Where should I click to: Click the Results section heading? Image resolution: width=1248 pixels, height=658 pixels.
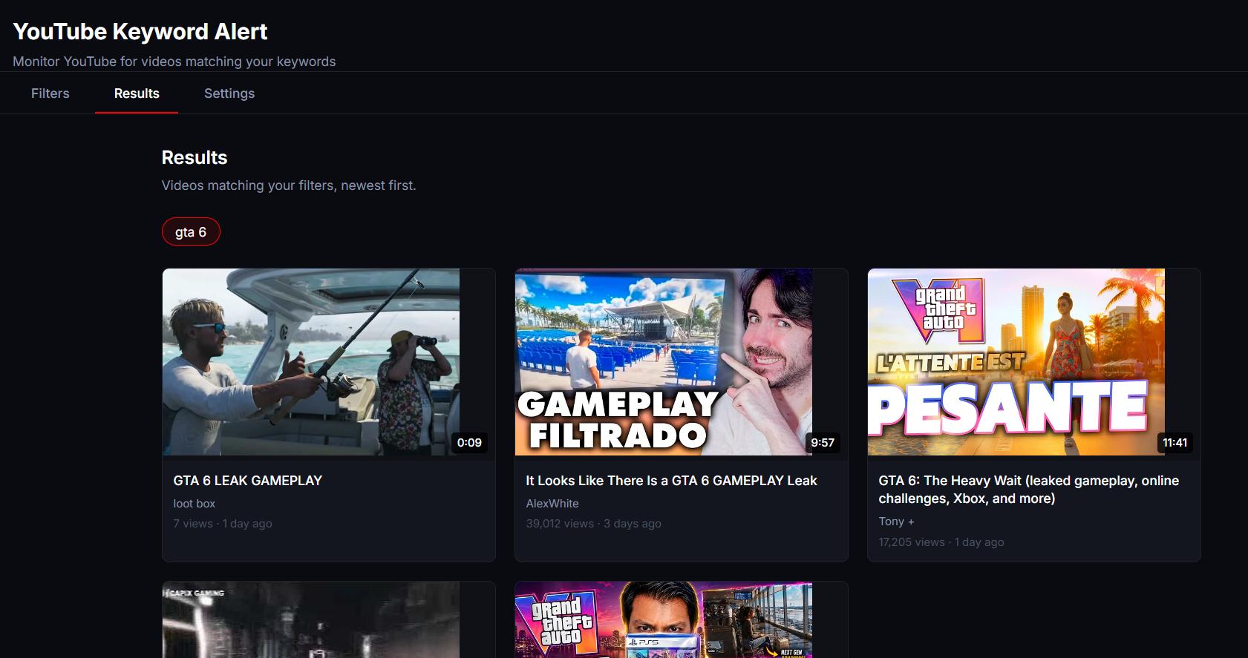click(195, 157)
